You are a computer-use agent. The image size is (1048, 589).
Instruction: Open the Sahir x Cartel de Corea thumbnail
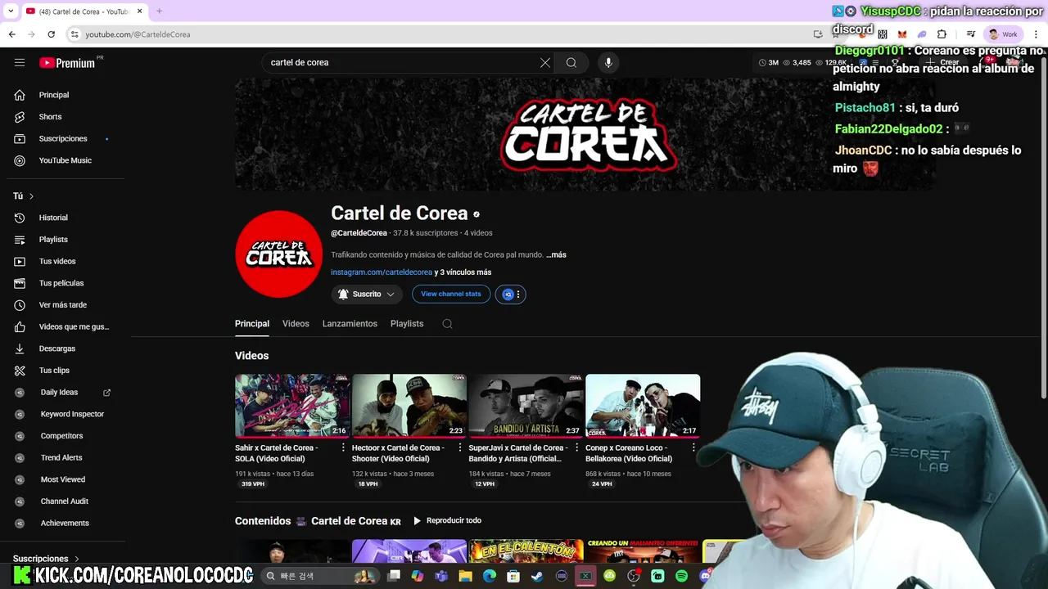pyautogui.click(x=292, y=406)
